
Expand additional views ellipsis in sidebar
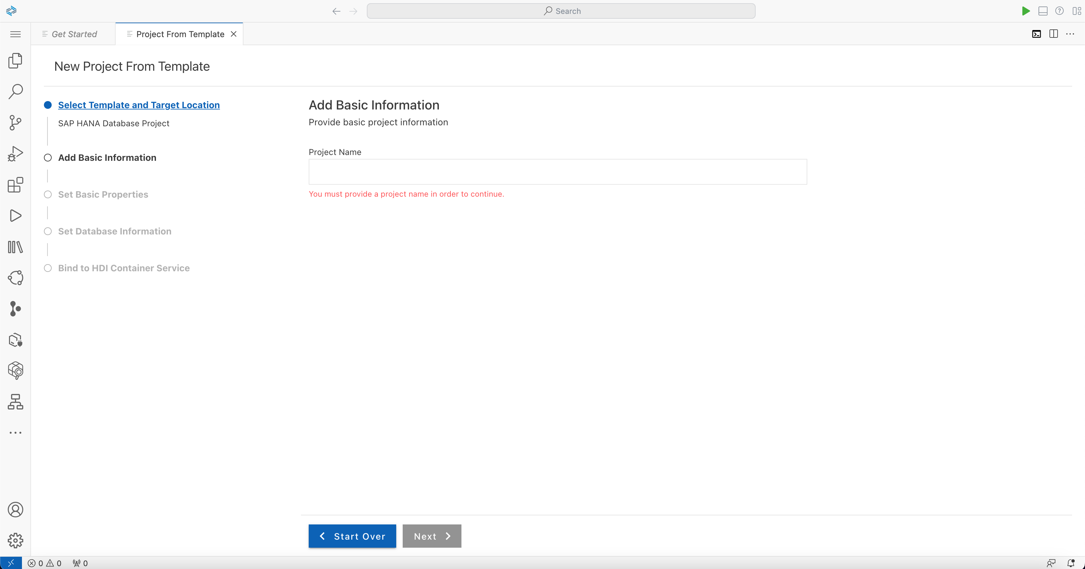click(x=15, y=432)
